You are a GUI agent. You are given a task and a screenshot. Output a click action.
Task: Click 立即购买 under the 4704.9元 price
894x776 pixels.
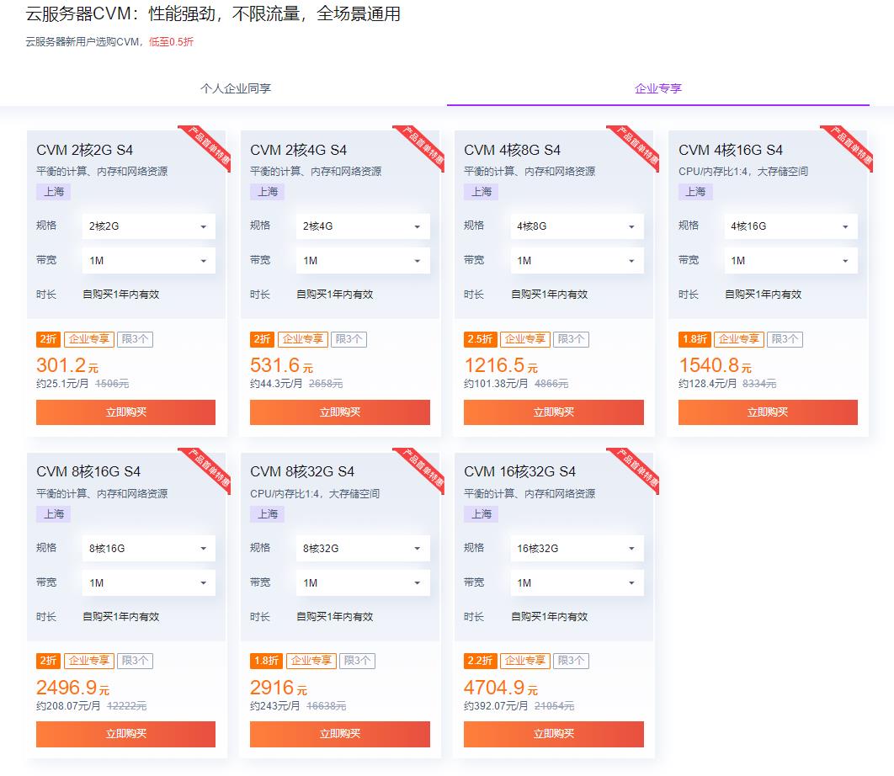(x=554, y=735)
